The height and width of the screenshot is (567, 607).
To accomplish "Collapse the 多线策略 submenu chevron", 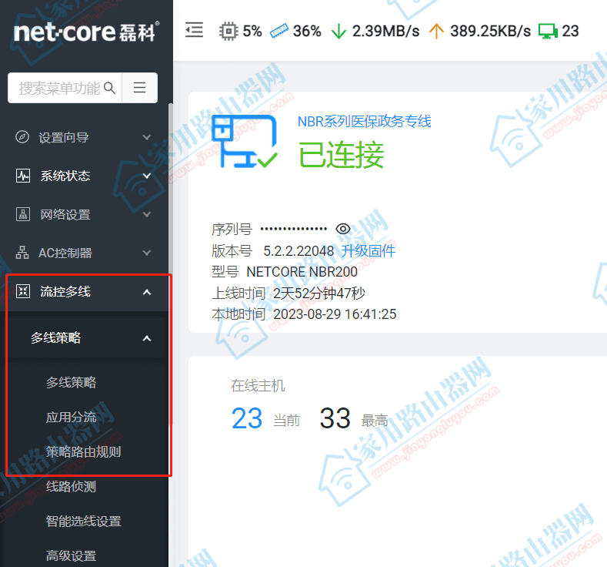I will [147, 338].
